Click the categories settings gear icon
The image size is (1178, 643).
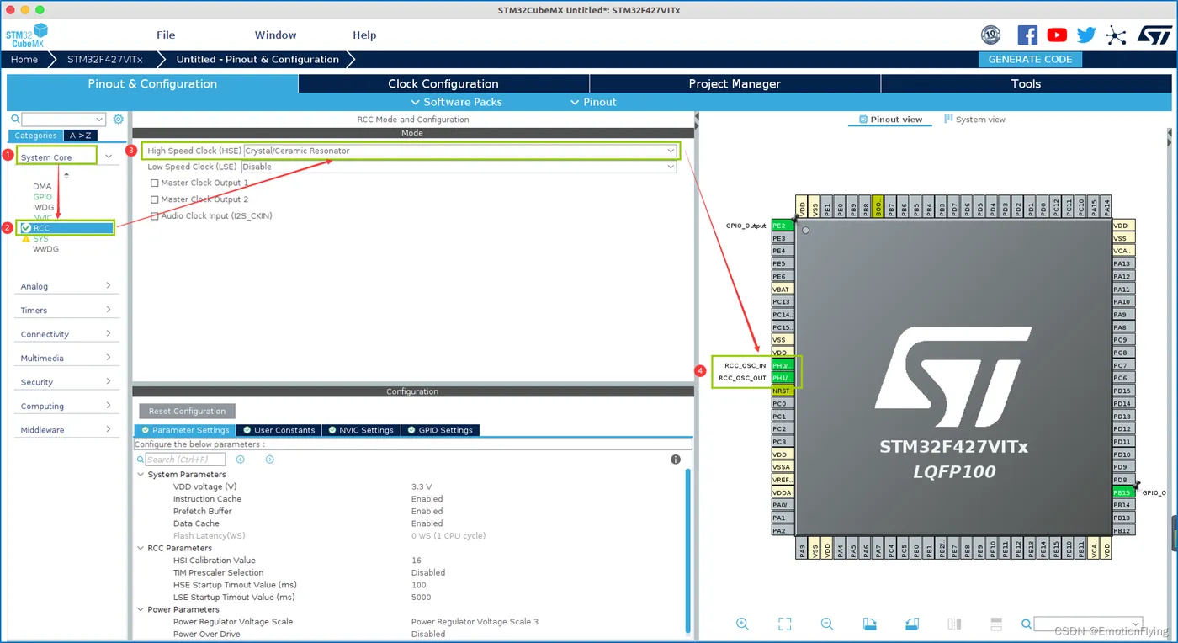(119, 120)
